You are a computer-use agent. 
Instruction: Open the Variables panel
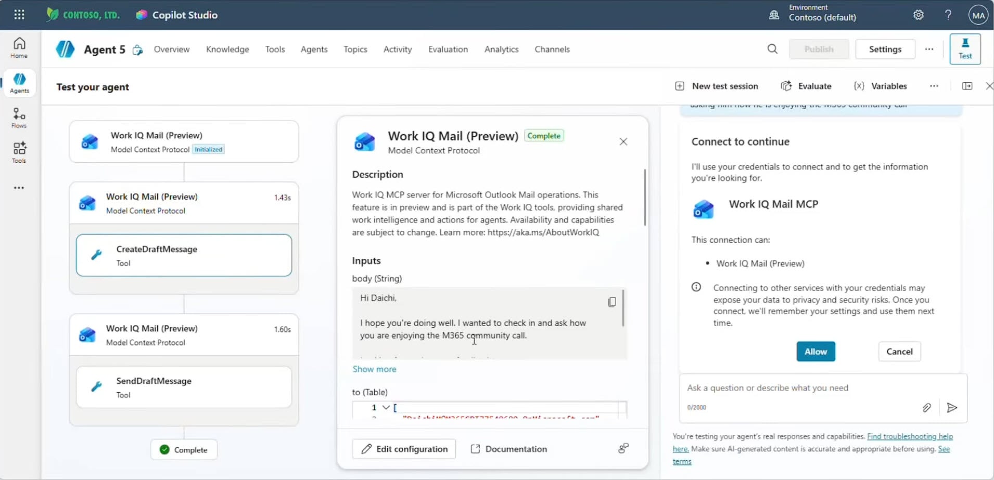(880, 86)
